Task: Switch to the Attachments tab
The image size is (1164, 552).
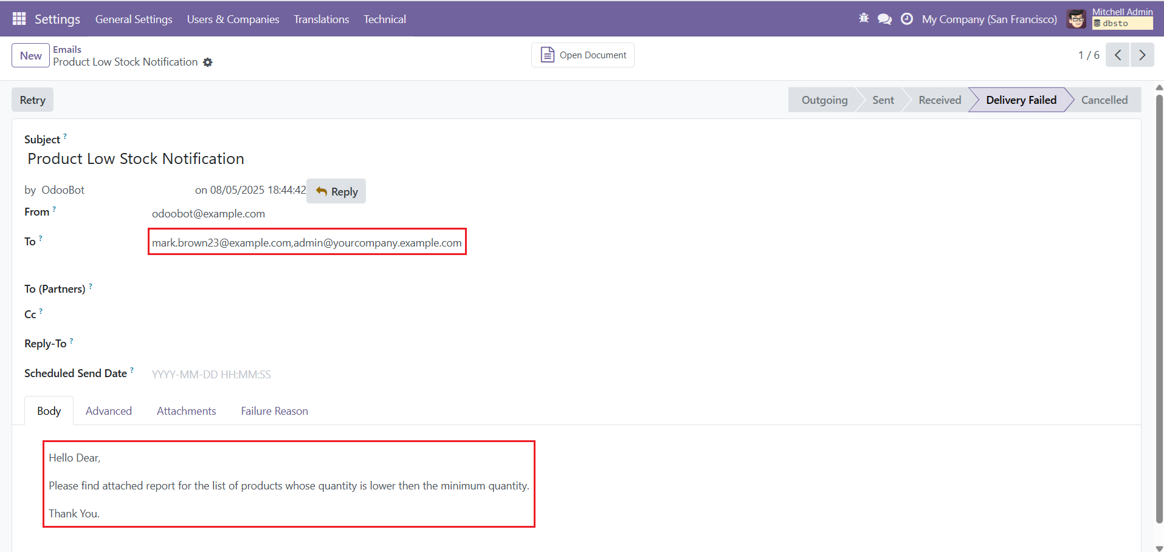Action: click(x=186, y=411)
